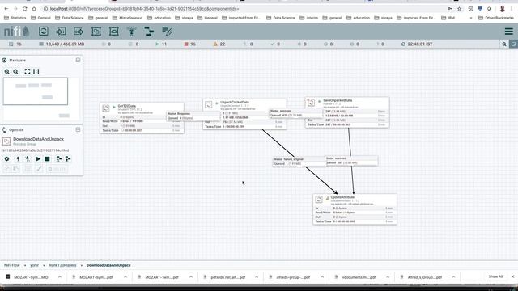Screen dimensions: 518x291
Task: Click the browser home icon
Action: pyautogui.click(x=34, y=9)
